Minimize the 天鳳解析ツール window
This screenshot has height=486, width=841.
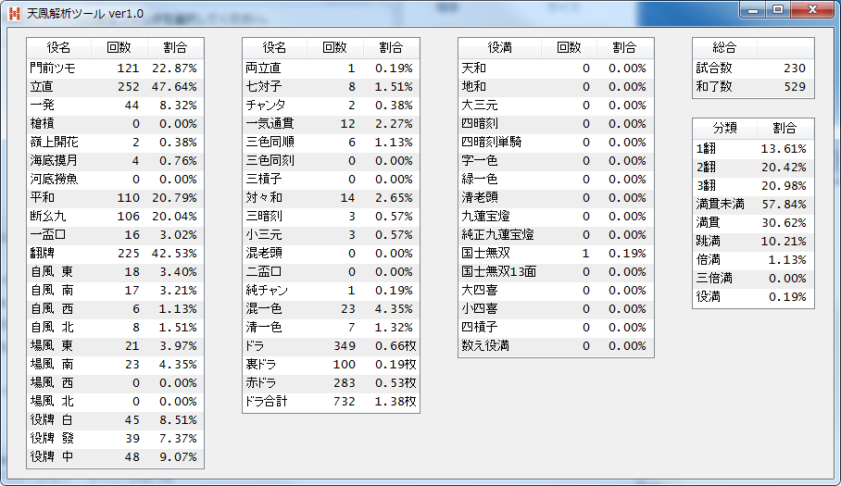pos(753,9)
